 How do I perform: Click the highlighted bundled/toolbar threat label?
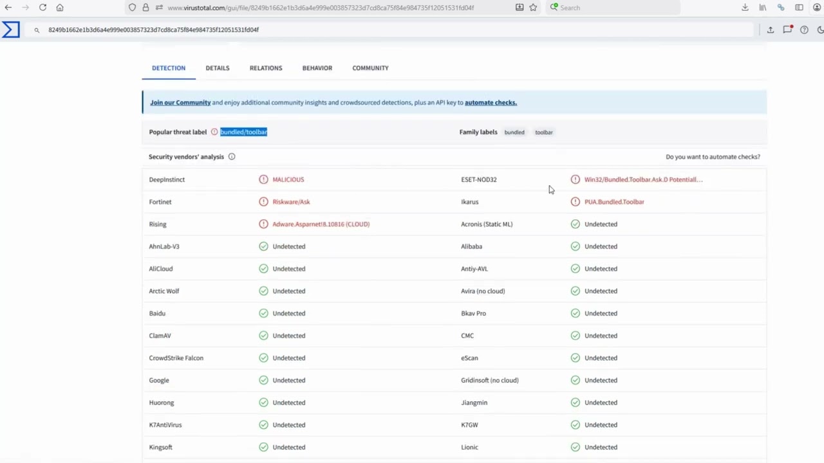click(243, 132)
